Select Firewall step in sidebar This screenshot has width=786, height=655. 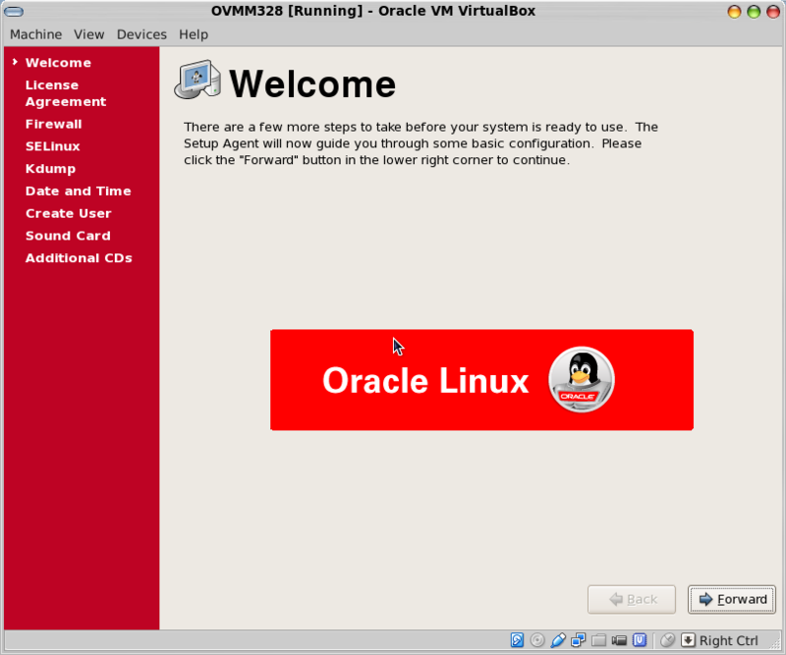pyautogui.click(x=54, y=124)
